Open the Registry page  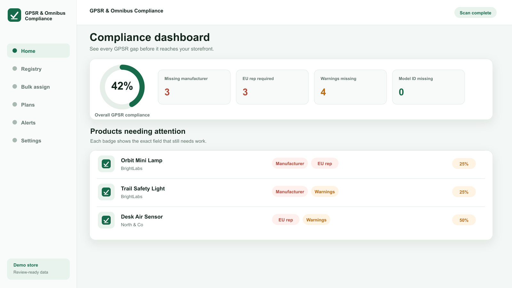pos(38,68)
